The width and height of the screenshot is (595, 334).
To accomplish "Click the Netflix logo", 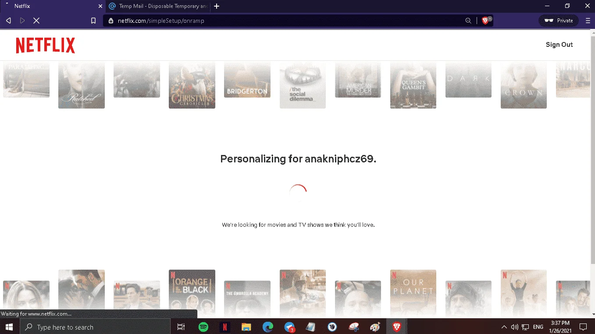I will 46,45.
